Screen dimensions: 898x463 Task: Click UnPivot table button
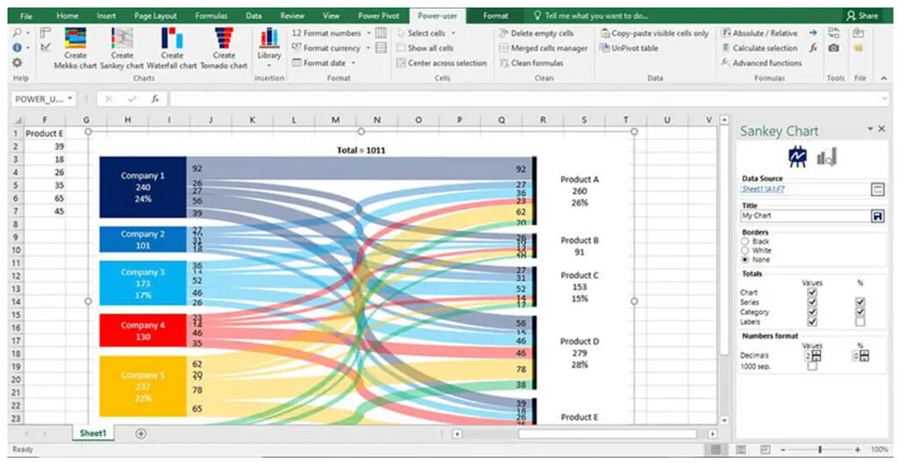click(x=629, y=48)
